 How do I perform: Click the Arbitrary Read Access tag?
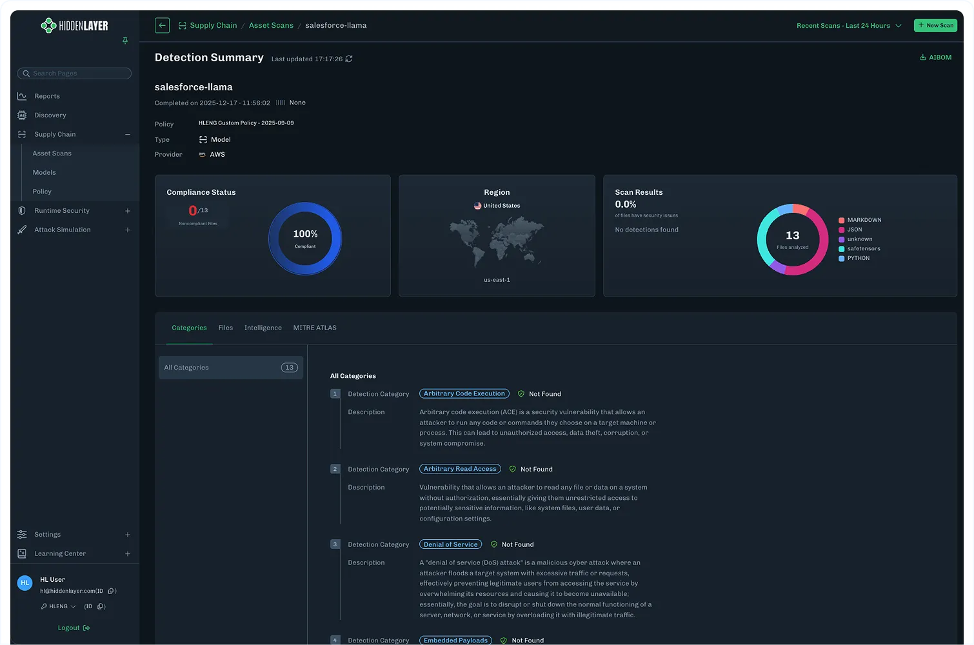click(460, 469)
